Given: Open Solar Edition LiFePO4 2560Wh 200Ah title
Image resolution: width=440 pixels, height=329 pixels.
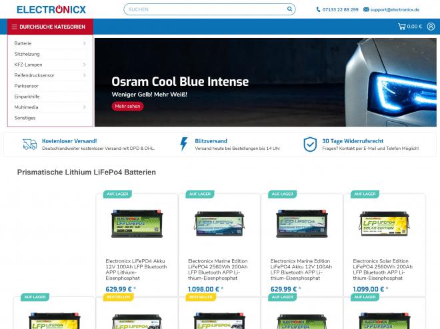Looking at the screenshot, I should [383, 270].
